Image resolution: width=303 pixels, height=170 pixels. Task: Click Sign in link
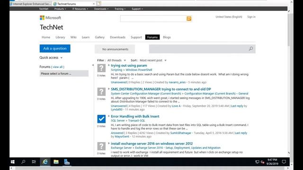pyautogui.click(x=251, y=17)
